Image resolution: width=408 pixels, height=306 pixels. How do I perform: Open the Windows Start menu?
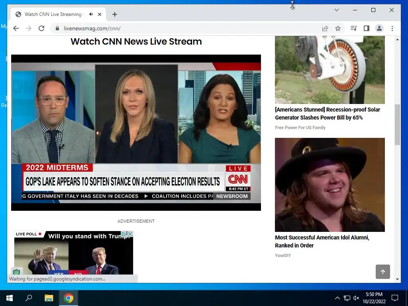(x=10, y=298)
